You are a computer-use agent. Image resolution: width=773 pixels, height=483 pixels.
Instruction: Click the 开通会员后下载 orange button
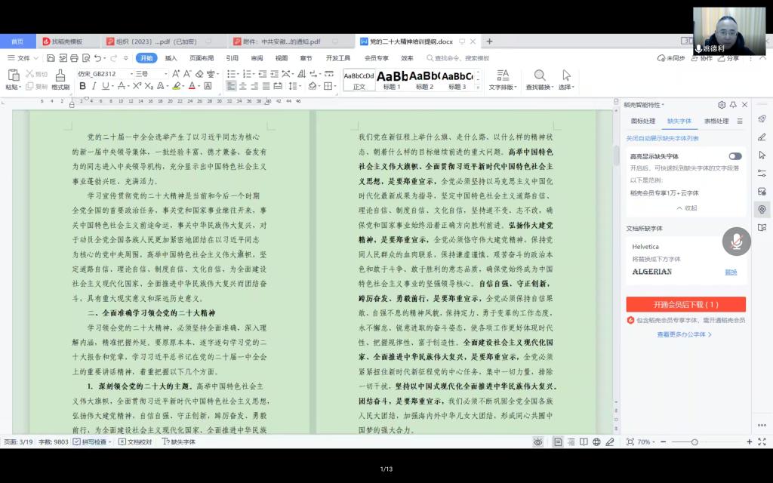click(x=685, y=304)
